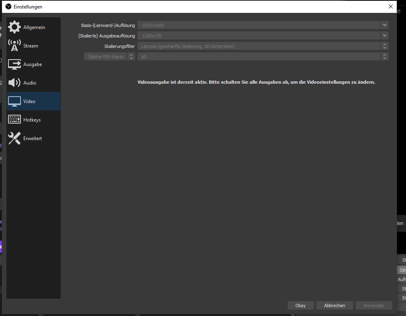Open the Skalierungsfilter Lanczos dropdown

point(263,46)
